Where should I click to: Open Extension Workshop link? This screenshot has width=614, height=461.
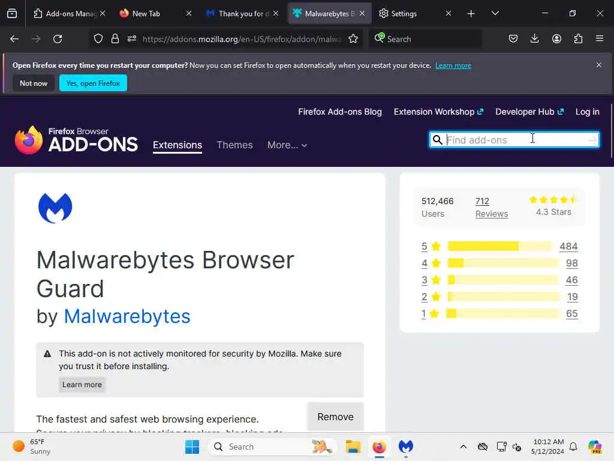pyautogui.click(x=438, y=112)
